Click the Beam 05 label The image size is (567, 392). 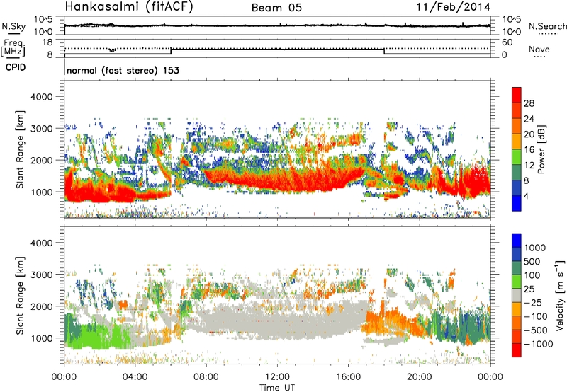click(x=276, y=8)
